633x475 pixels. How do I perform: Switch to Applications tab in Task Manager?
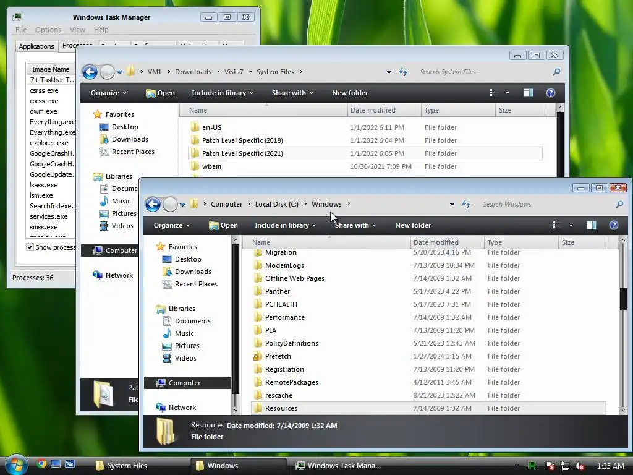[36, 46]
